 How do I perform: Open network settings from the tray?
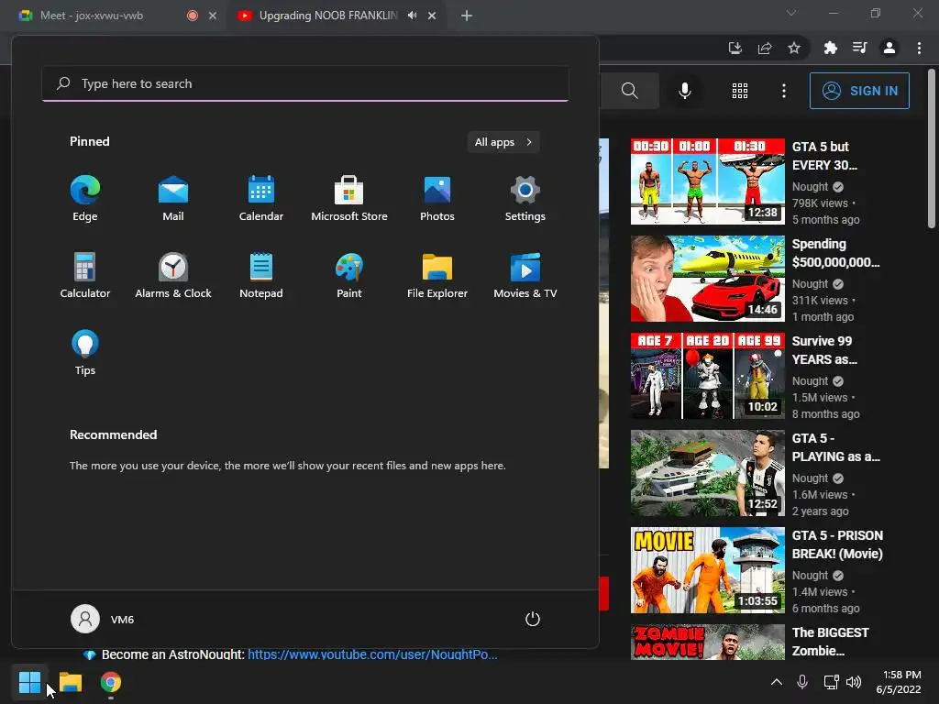[831, 682]
